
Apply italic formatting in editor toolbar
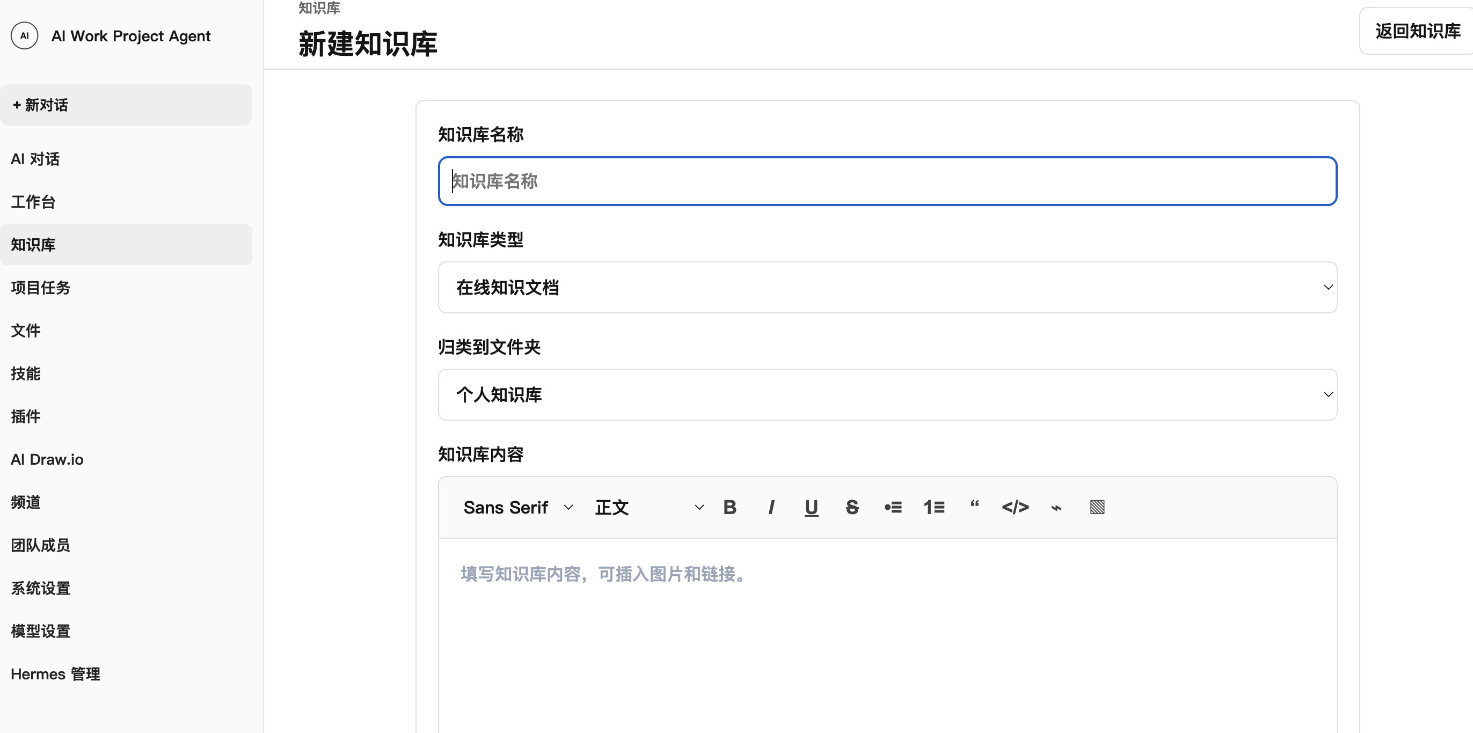(771, 507)
